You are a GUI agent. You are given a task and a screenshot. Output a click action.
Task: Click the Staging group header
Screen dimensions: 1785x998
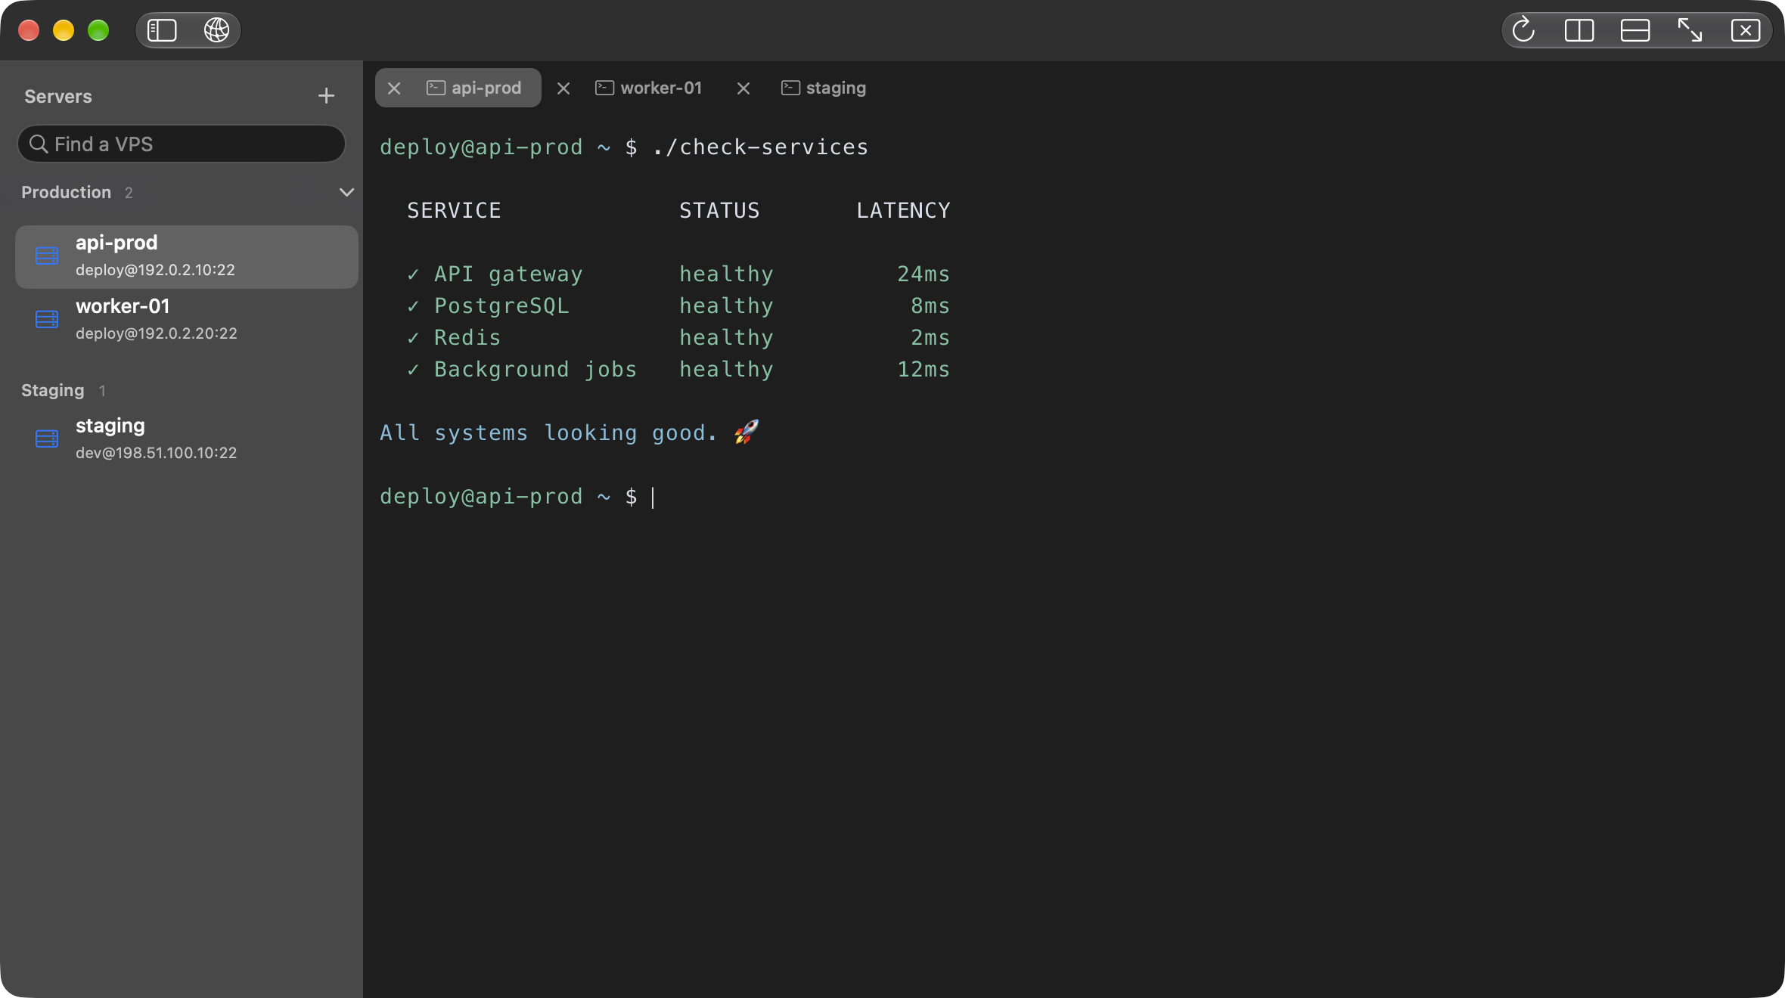[x=53, y=390]
